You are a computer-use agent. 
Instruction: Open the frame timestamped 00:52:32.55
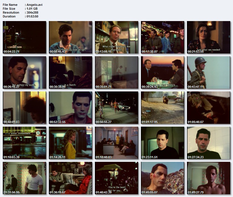[70, 108]
